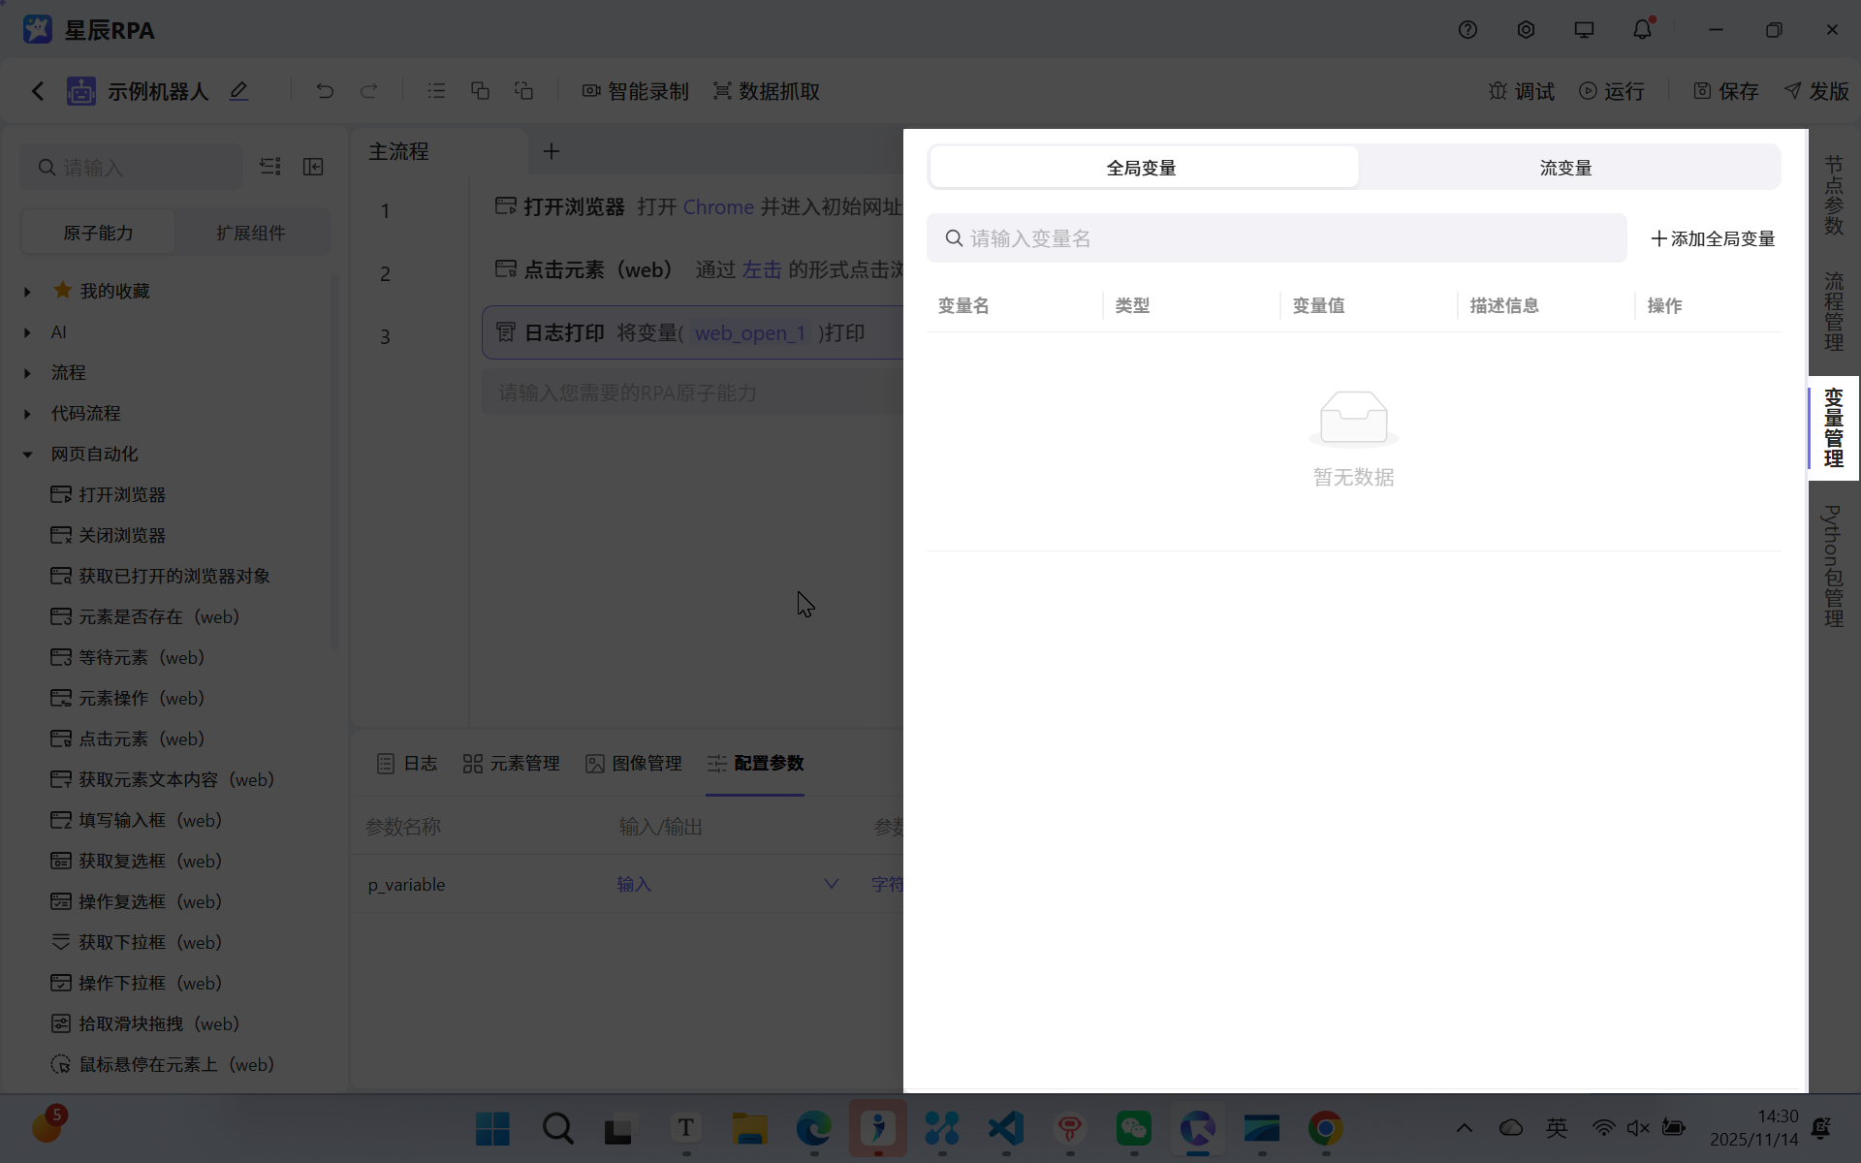
Task: Click the pencil icon to rename 示例机器人
Action: [x=238, y=91]
